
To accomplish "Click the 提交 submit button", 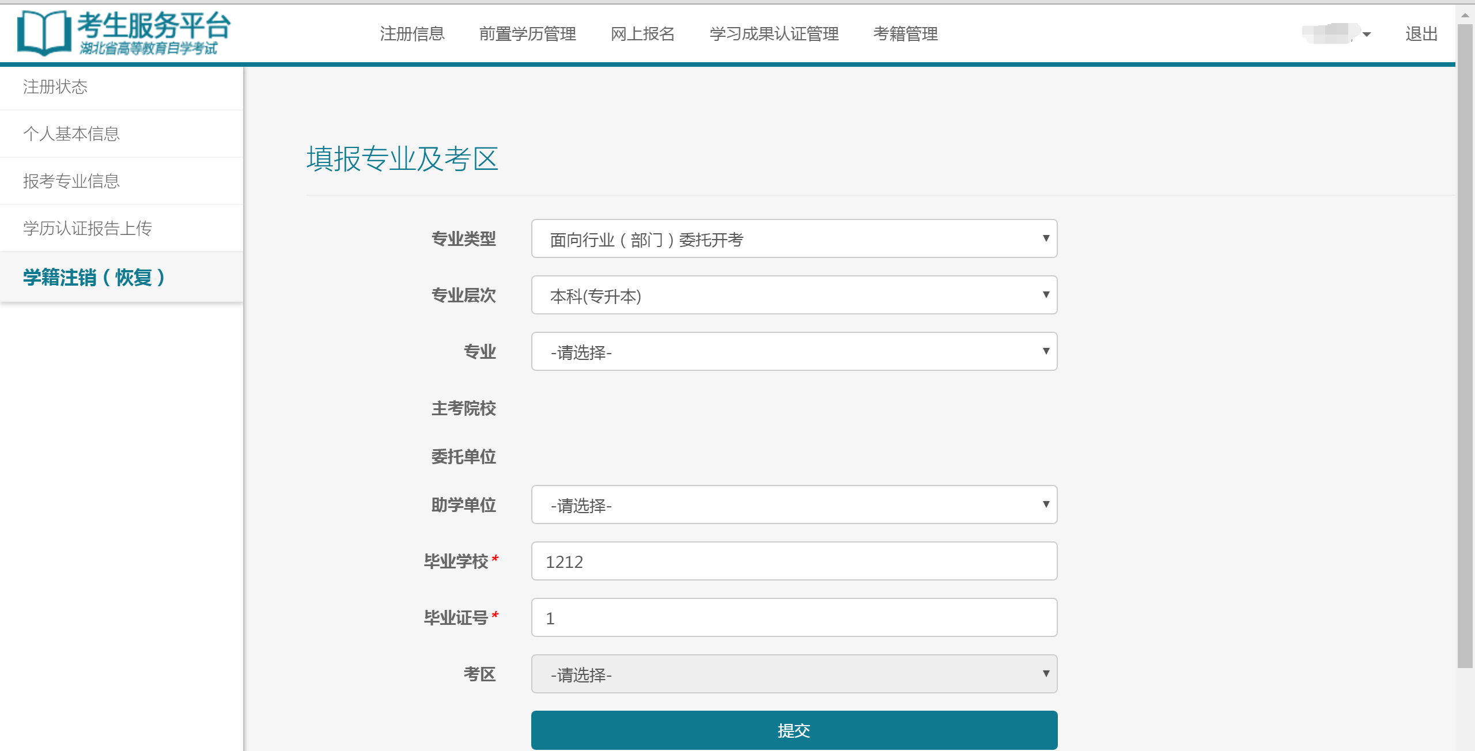I will (x=794, y=730).
